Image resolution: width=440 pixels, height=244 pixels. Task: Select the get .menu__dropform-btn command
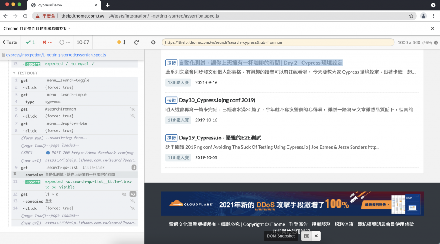click(x=75, y=124)
